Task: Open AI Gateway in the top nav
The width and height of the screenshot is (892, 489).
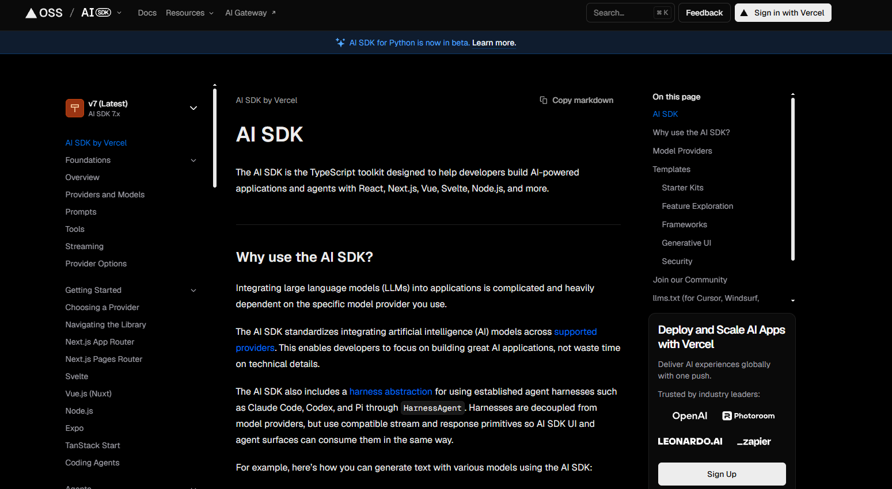Action: point(250,13)
